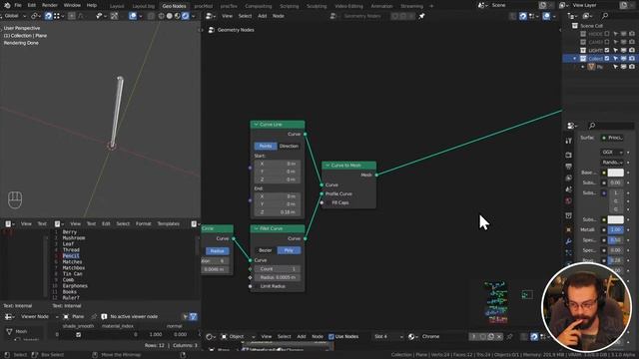Select Poly mode in Fillet Curve

[289, 250]
